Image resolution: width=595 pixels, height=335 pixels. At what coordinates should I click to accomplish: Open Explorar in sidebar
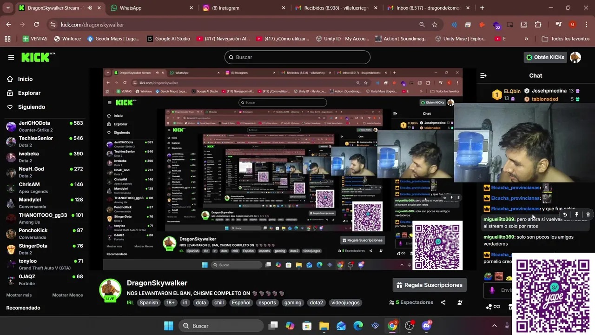[24, 93]
